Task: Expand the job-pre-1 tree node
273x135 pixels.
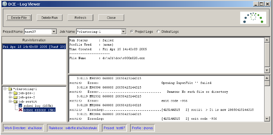Action: pyautogui.click(x=10, y=93)
